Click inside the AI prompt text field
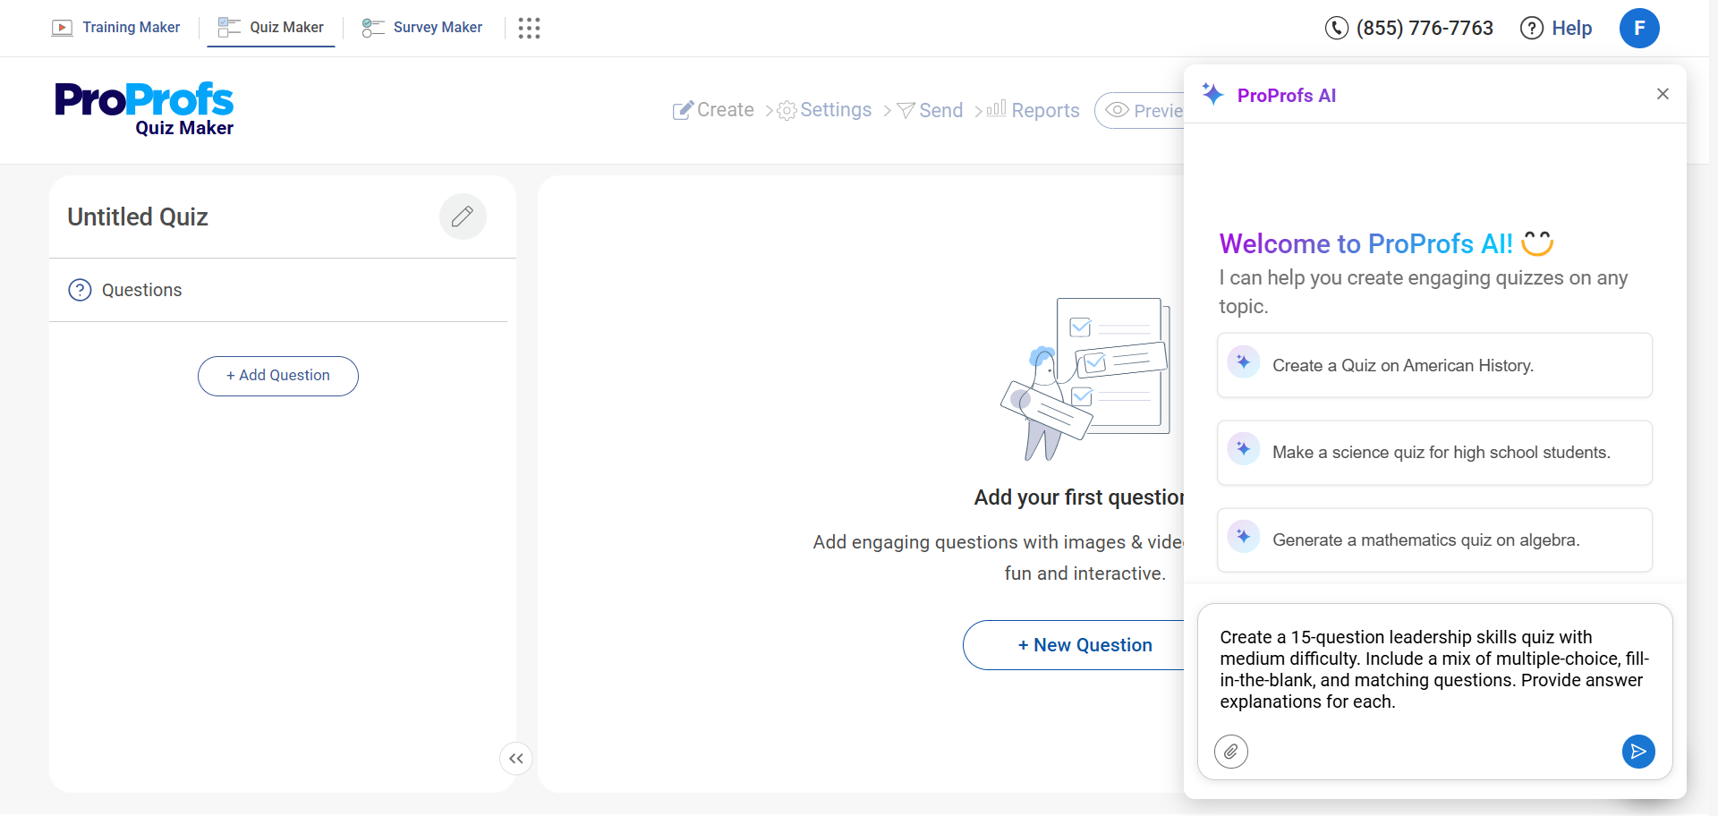Screen dimensions: 1718x816 (x=1432, y=669)
